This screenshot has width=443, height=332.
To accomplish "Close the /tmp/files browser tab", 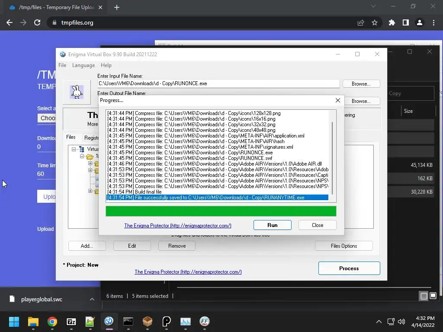I will coord(100,7).
